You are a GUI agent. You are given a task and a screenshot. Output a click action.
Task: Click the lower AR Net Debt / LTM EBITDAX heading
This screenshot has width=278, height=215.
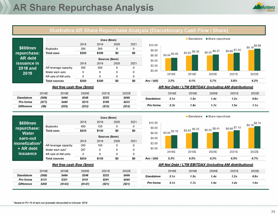coord(207,164)
